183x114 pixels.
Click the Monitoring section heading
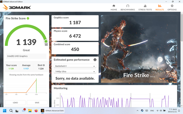click(60, 88)
